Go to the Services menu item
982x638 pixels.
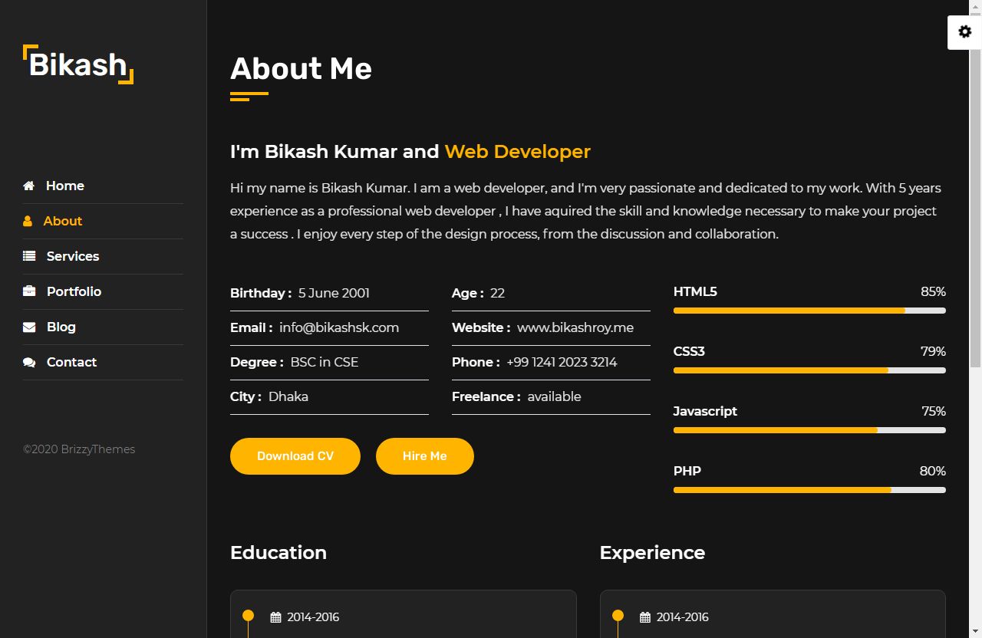[x=72, y=256]
